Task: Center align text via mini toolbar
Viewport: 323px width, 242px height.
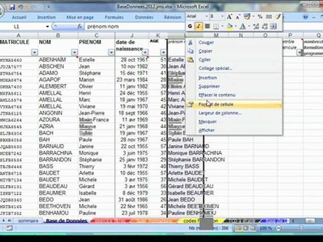Action: point(207,26)
